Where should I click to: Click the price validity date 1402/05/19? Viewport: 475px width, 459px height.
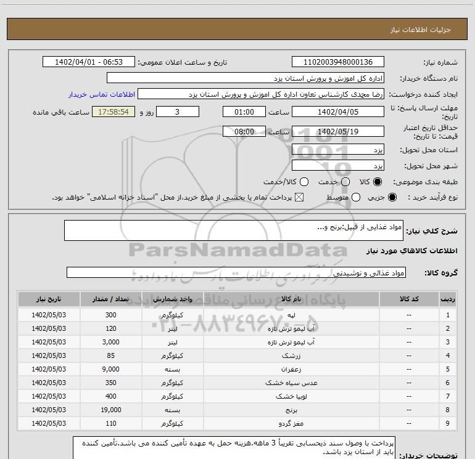(x=338, y=131)
